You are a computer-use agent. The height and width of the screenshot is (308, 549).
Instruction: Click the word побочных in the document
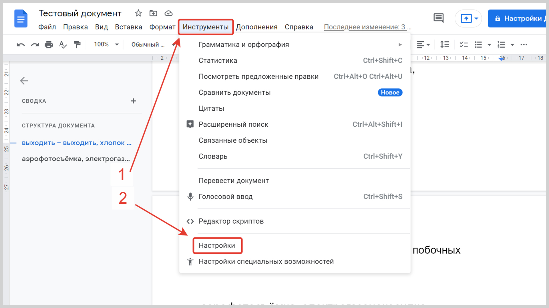pos(436,250)
